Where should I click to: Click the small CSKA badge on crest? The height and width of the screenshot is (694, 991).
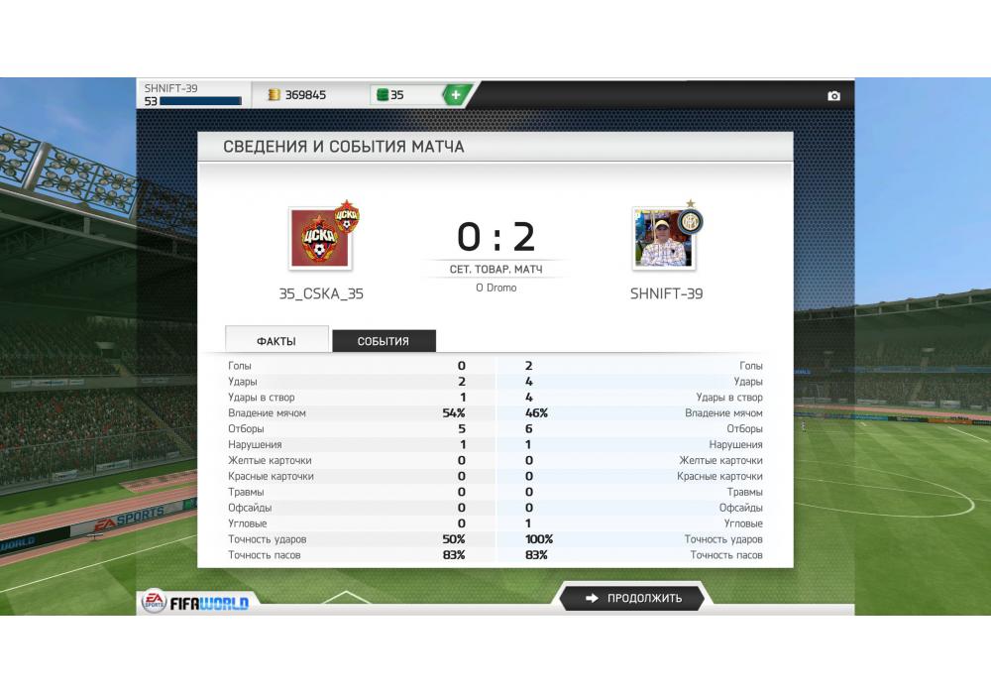(x=346, y=216)
